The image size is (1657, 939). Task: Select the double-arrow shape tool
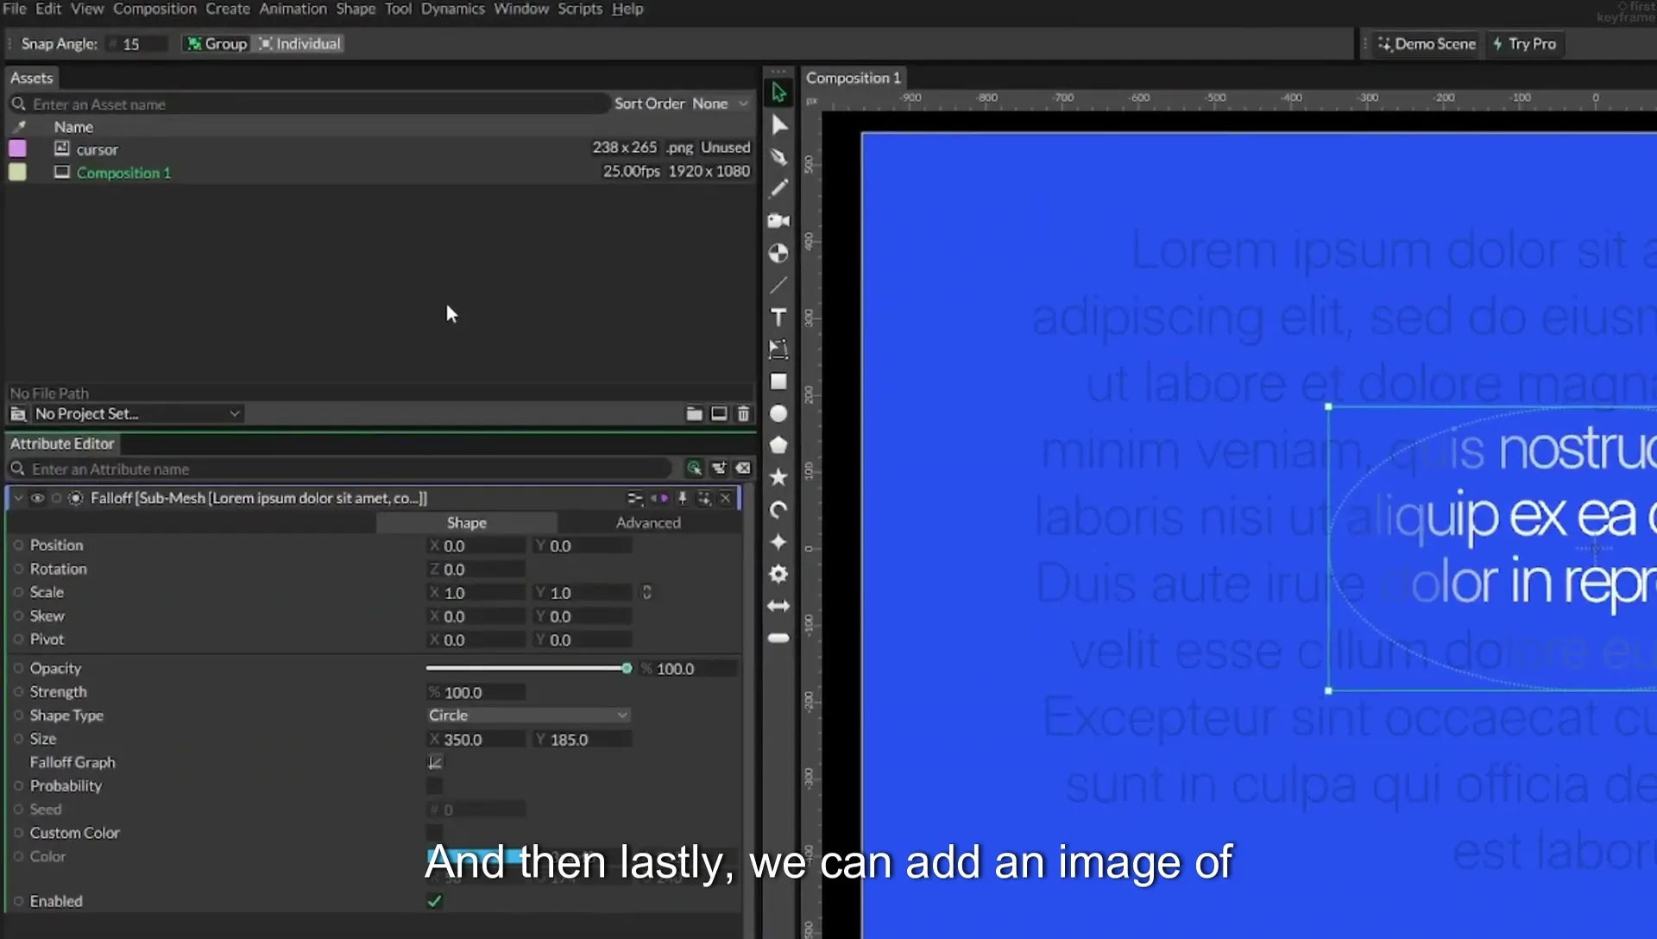tap(778, 606)
